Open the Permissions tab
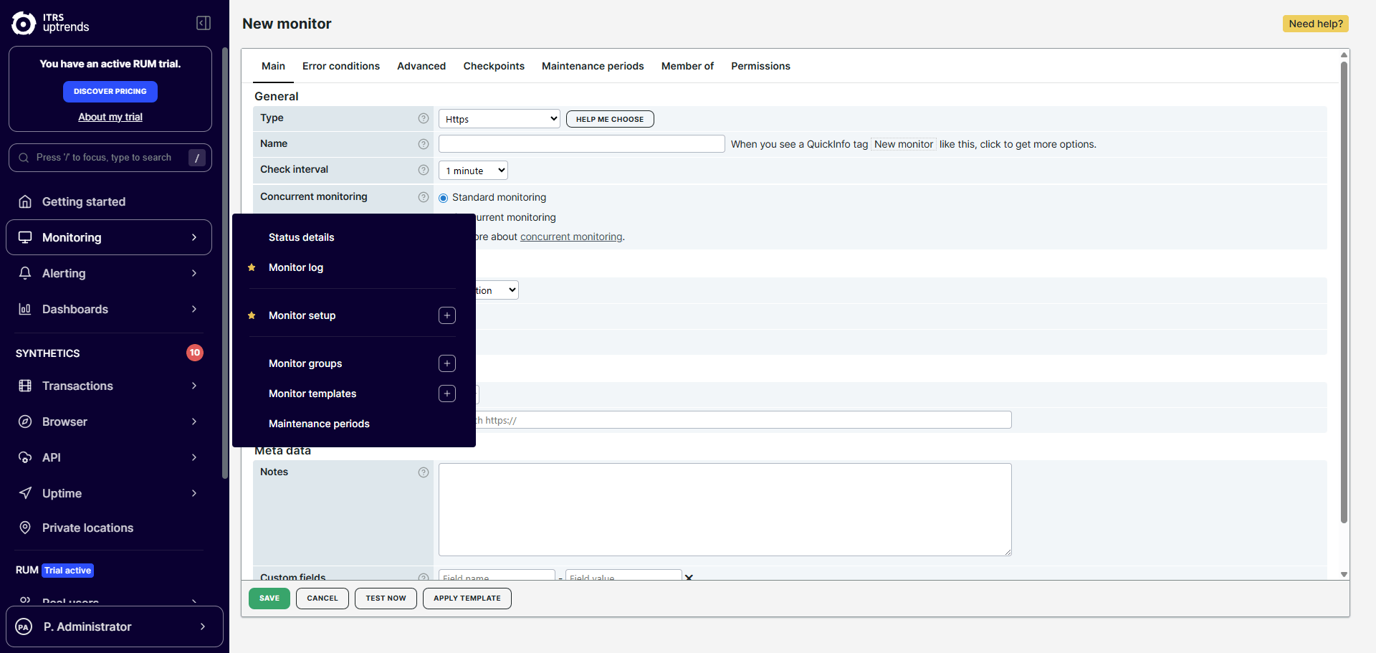 [760, 66]
